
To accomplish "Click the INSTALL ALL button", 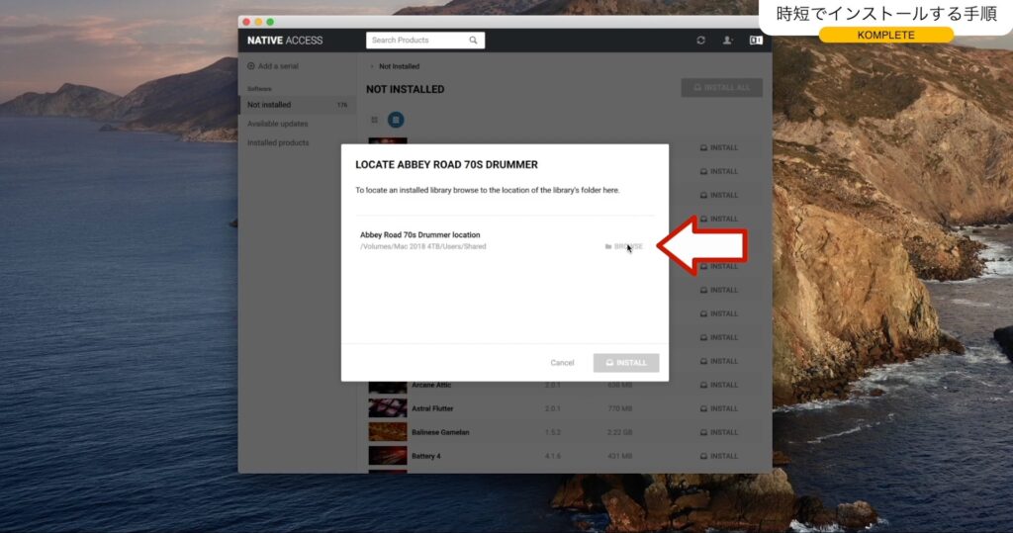I will tap(721, 87).
